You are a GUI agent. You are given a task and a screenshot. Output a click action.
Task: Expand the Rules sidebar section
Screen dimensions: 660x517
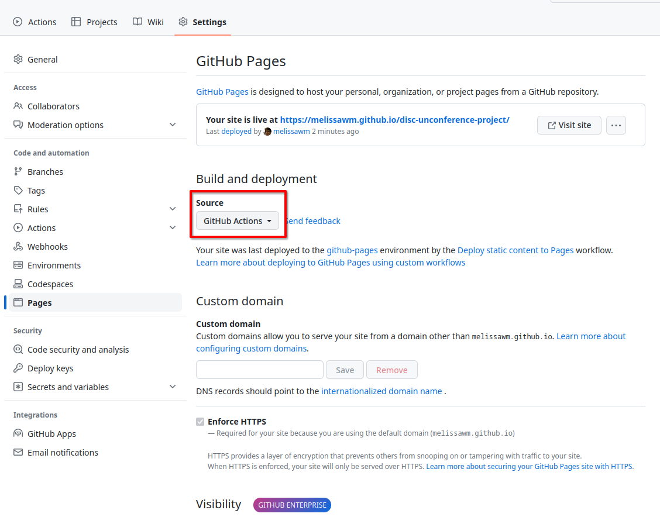[x=173, y=209]
